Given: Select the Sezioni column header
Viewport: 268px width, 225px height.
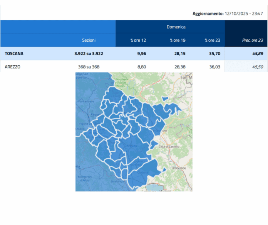Looking at the screenshot, I should coord(89,40).
